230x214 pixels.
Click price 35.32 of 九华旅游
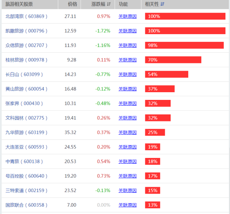coord(71,133)
